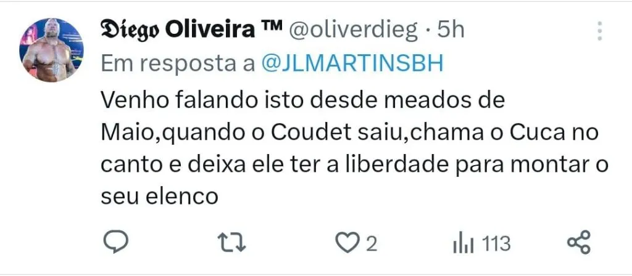The height and width of the screenshot is (276, 632).
Task: View Diego Oliveira's profile picture
Action: click(52, 51)
